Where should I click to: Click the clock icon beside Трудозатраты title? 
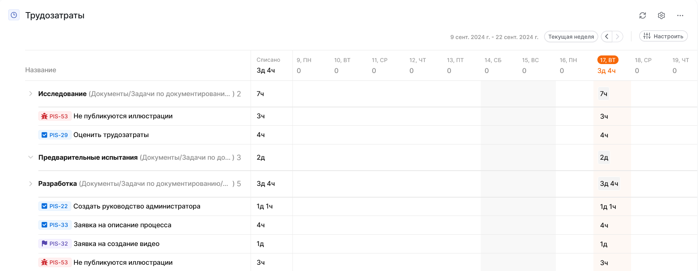point(14,15)
